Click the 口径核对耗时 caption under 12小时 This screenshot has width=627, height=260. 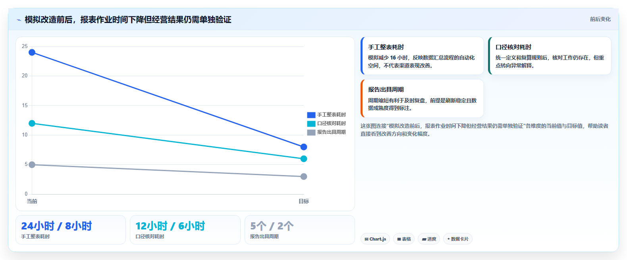click(150, 237)
